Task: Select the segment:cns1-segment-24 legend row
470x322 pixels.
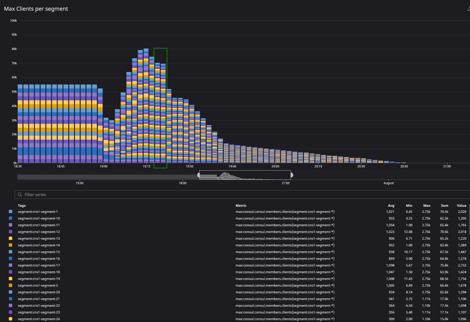Action: click(x=39, y=319)
